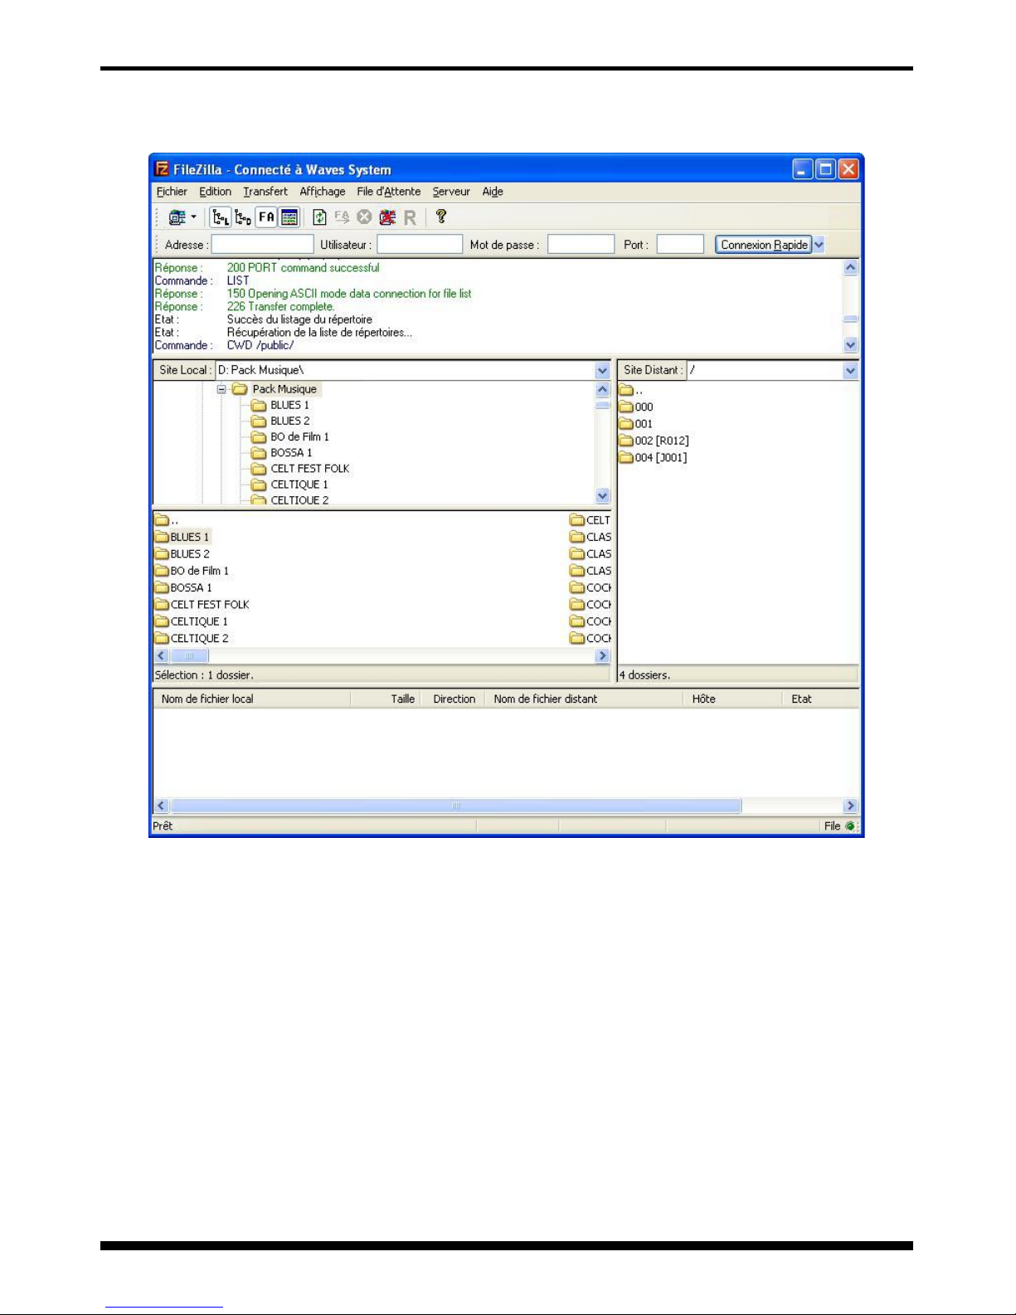1016x1315 pixels.
Task: Toggle the local directory tree view icon
Action: tap(221, 217)
